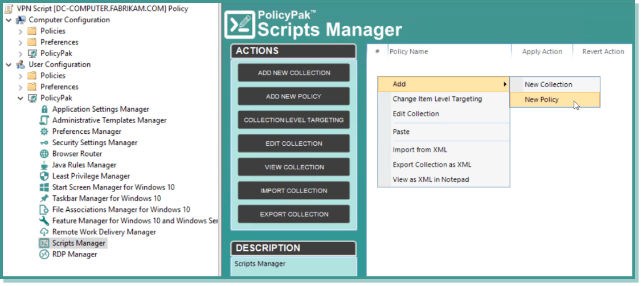
Task: Collapse PolicyPak under User Configuration
Action: pos(21,98)
